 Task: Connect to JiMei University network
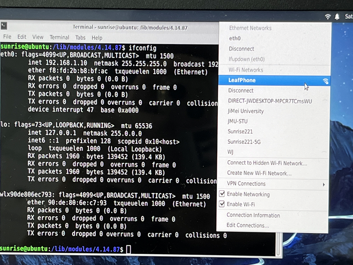pos(246,111)
